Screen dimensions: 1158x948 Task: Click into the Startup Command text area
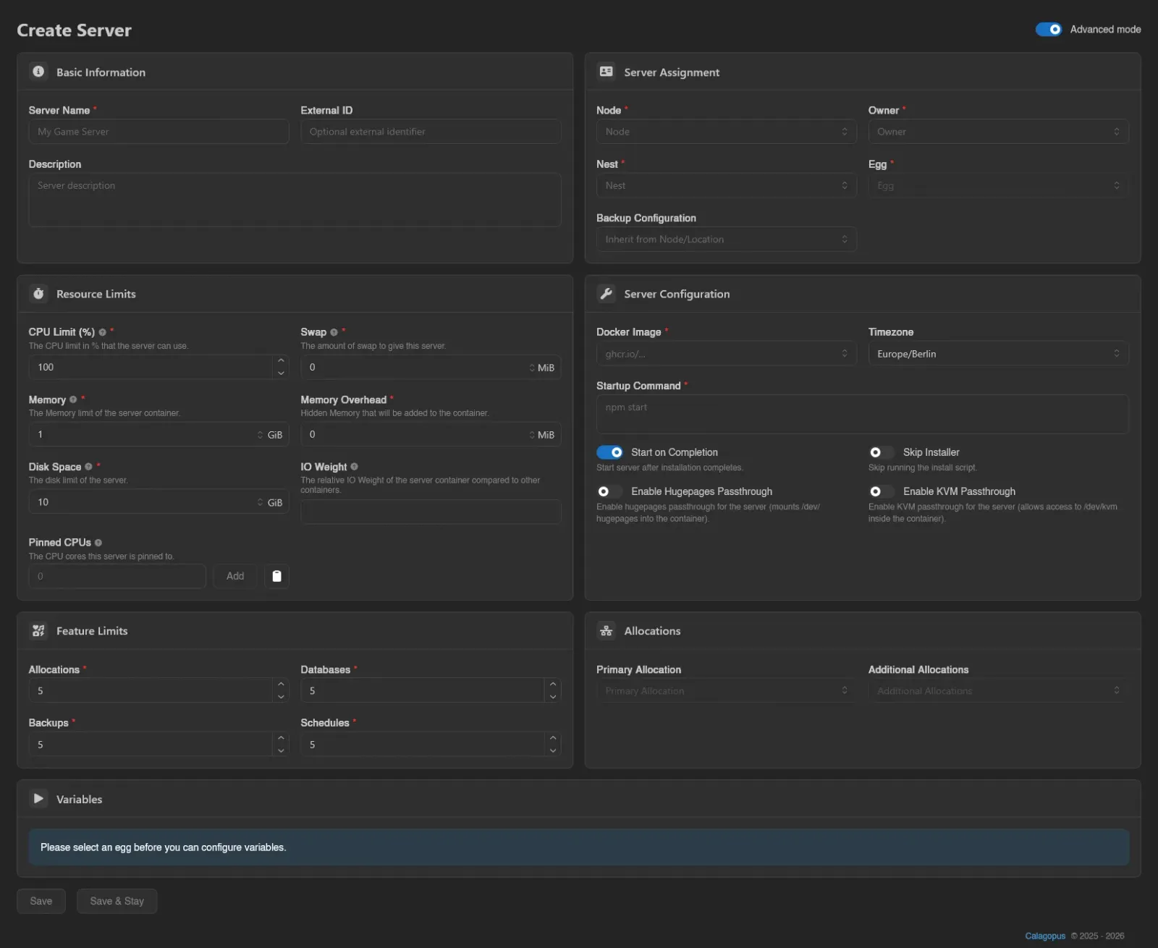coord(862,414)
